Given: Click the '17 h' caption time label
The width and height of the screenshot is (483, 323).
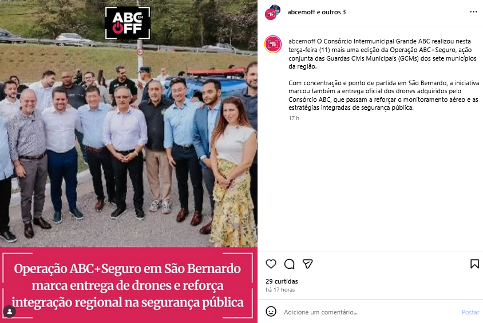Looking at the screenshot, I should pyautogui.click(x=294, y=118).
